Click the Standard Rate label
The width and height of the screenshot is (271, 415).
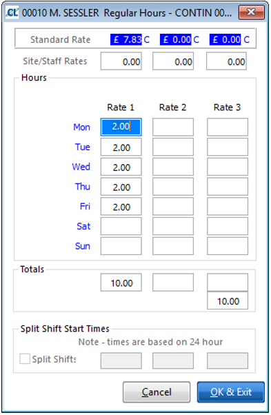61,40
